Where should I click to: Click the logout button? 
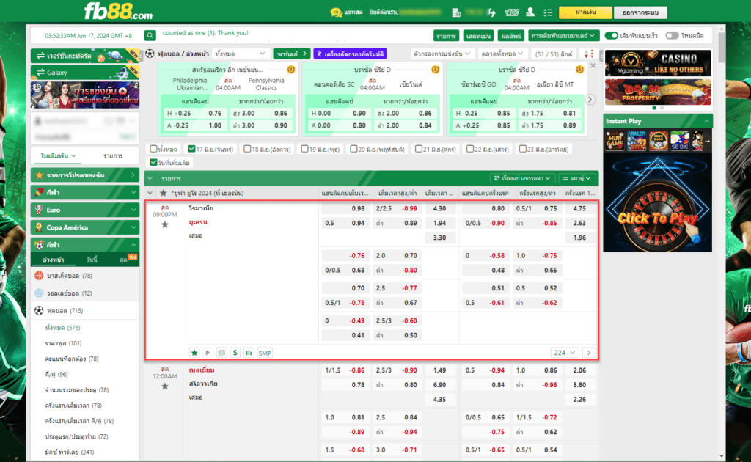[640, 12]
